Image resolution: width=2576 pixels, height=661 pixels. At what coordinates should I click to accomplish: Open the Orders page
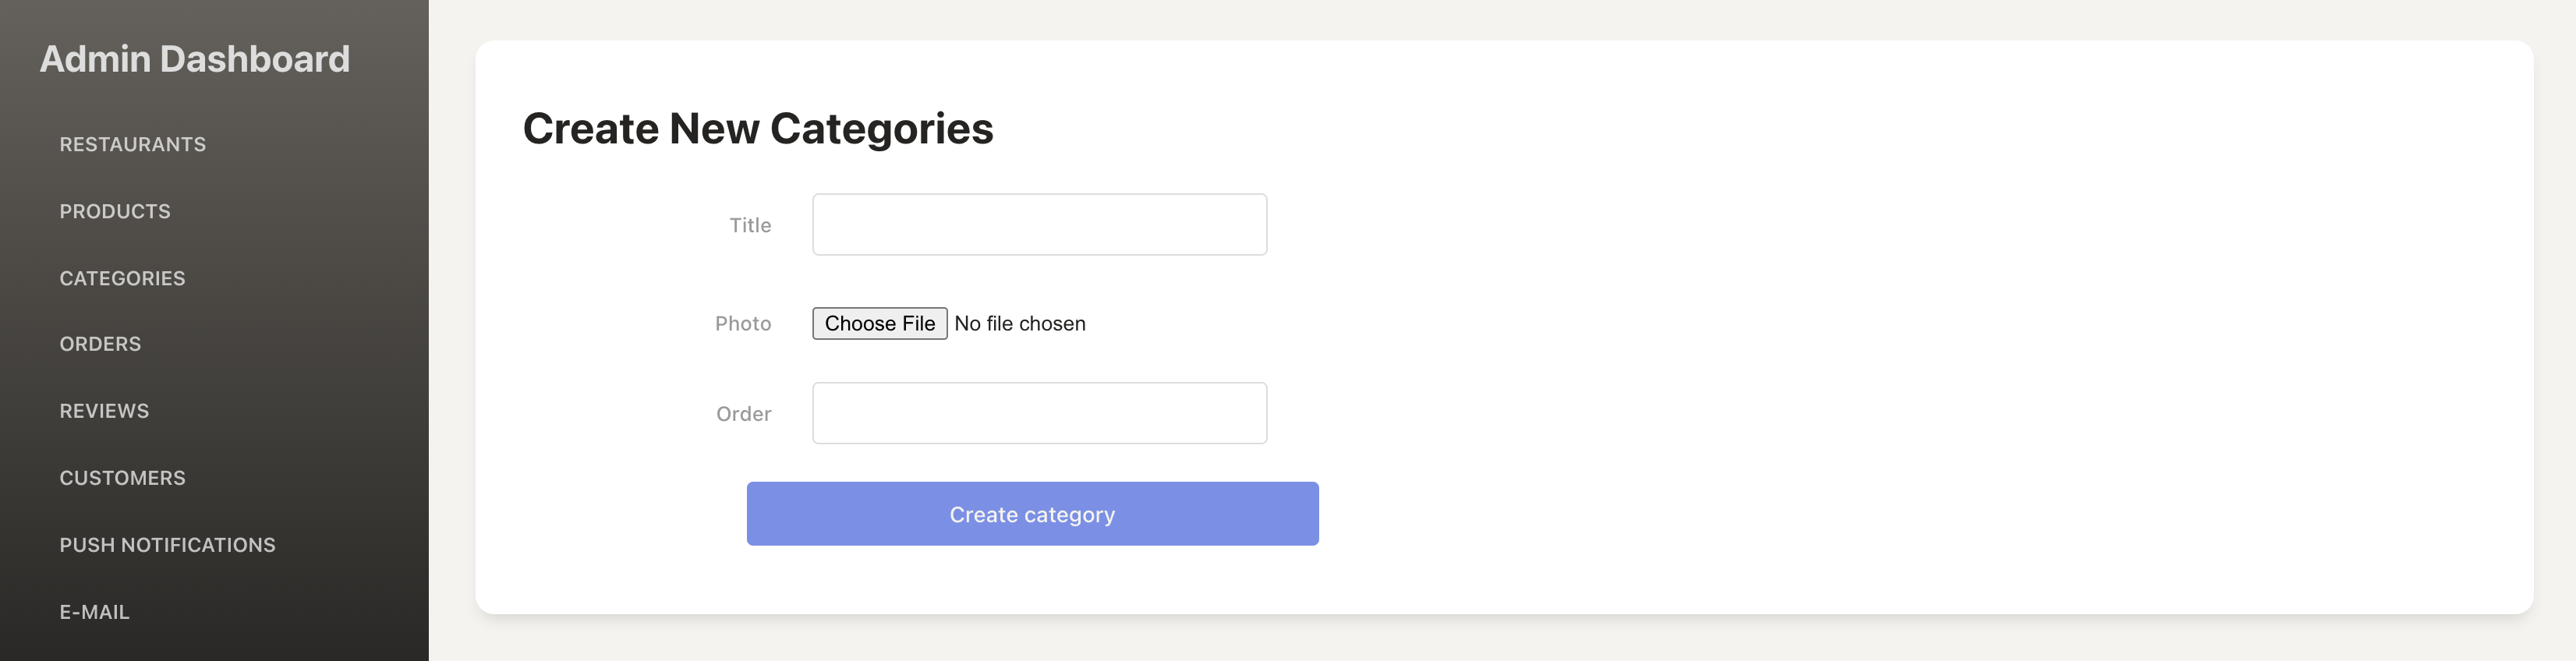[100, 344]
